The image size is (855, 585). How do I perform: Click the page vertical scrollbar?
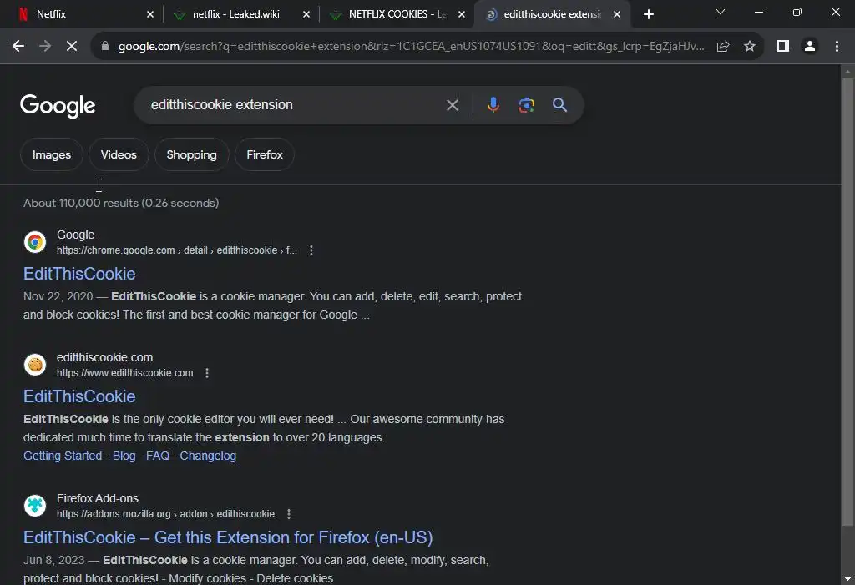[847, 302]
